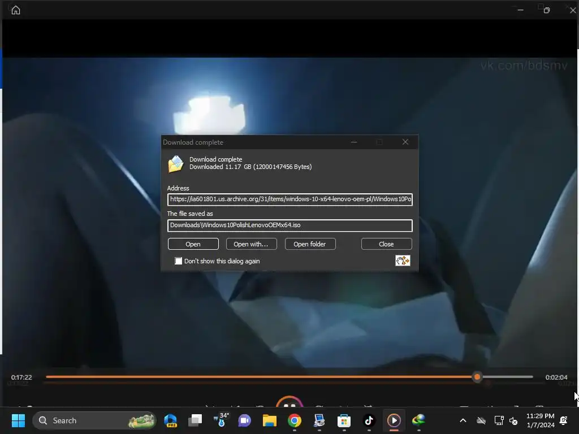Open the Windows Start menu
Screen dimensions: 579x434
pyautogui.click(x=18, y=420)
